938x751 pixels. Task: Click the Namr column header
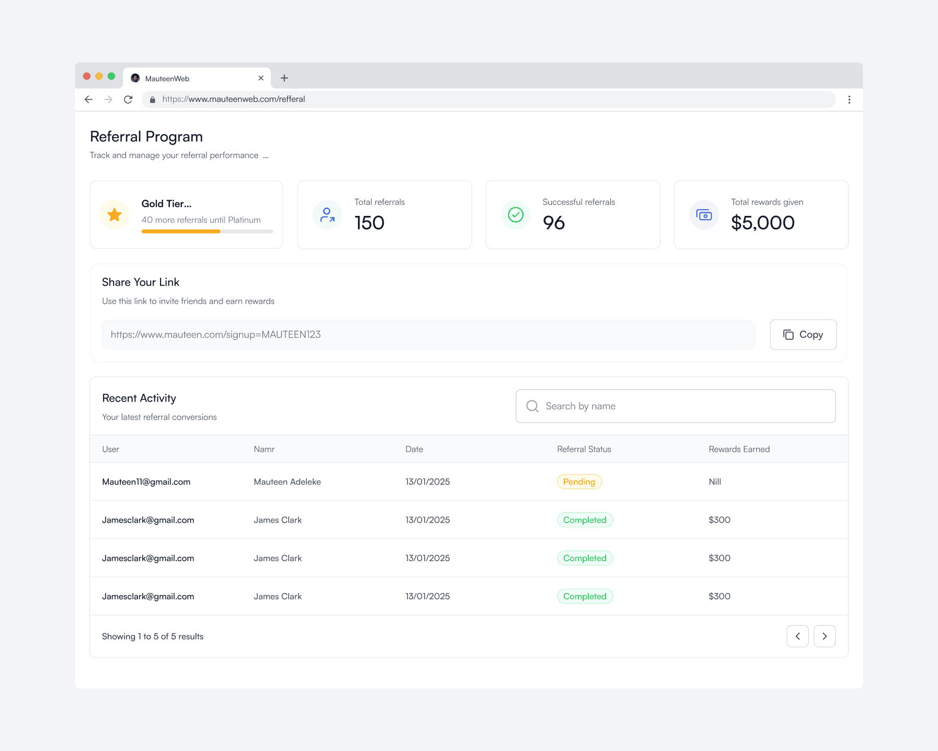(x=264, y=449)
